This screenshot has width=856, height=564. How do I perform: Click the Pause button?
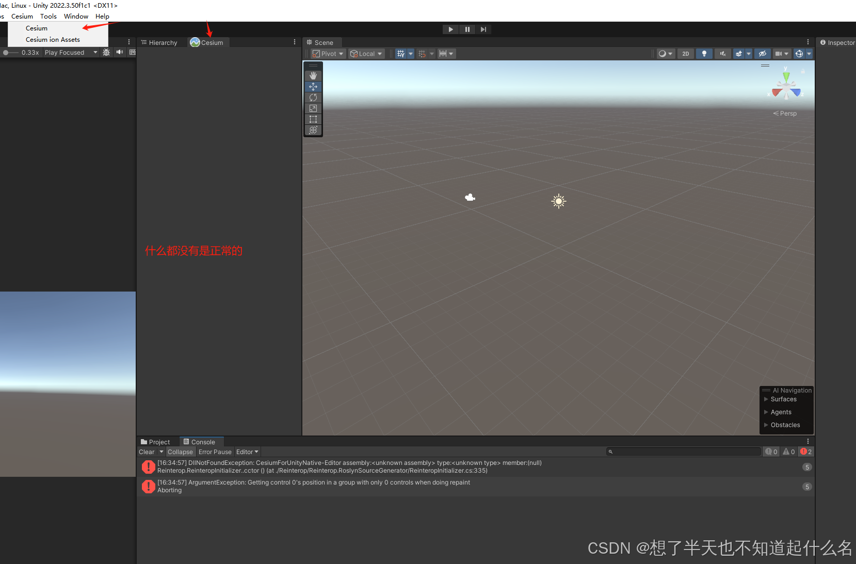point(467,29)
